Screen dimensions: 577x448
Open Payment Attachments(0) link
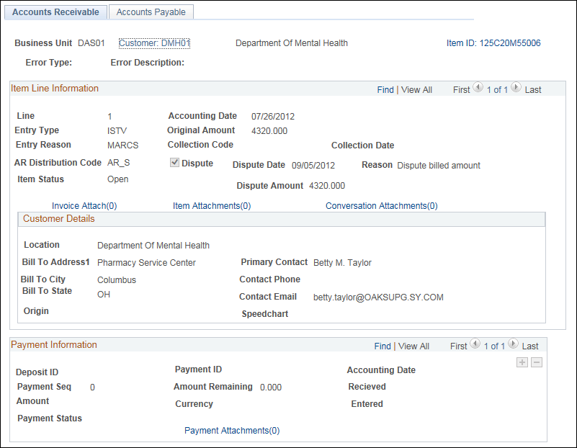coord(232,430)
